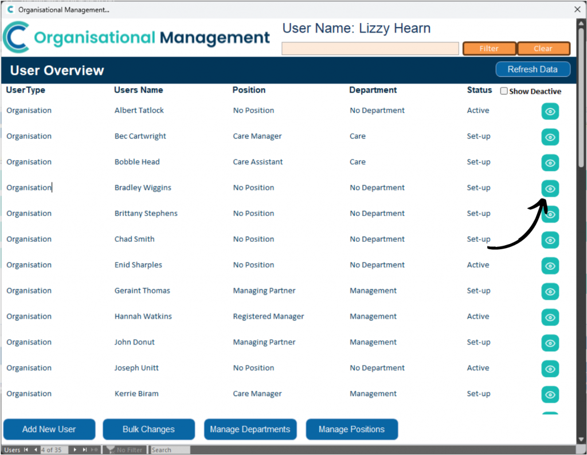Image resolution: width=587 pixels, height=455 pixels.
Task: Click Add New User button
Action: 49,429
